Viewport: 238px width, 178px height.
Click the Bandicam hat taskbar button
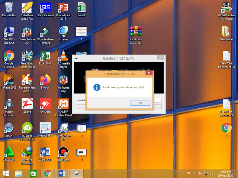(76, 173)
